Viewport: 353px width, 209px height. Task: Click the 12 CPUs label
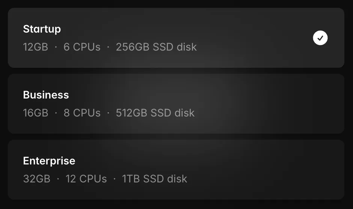click(x=86, y=179)
